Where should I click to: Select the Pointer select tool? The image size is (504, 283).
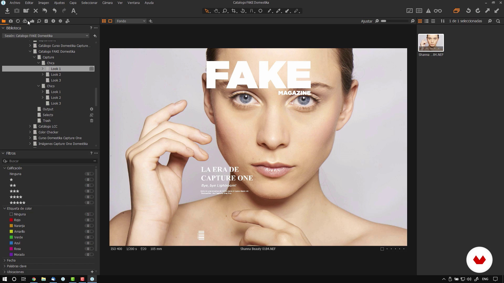[x=207, y=11]
